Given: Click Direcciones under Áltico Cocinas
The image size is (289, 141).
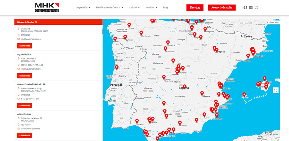Looking at the screenshot, I should coord(25,136).
